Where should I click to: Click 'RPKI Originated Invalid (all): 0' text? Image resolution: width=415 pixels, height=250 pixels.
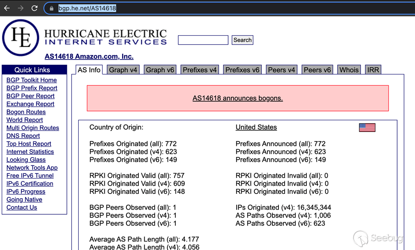(x=282, y=176)
